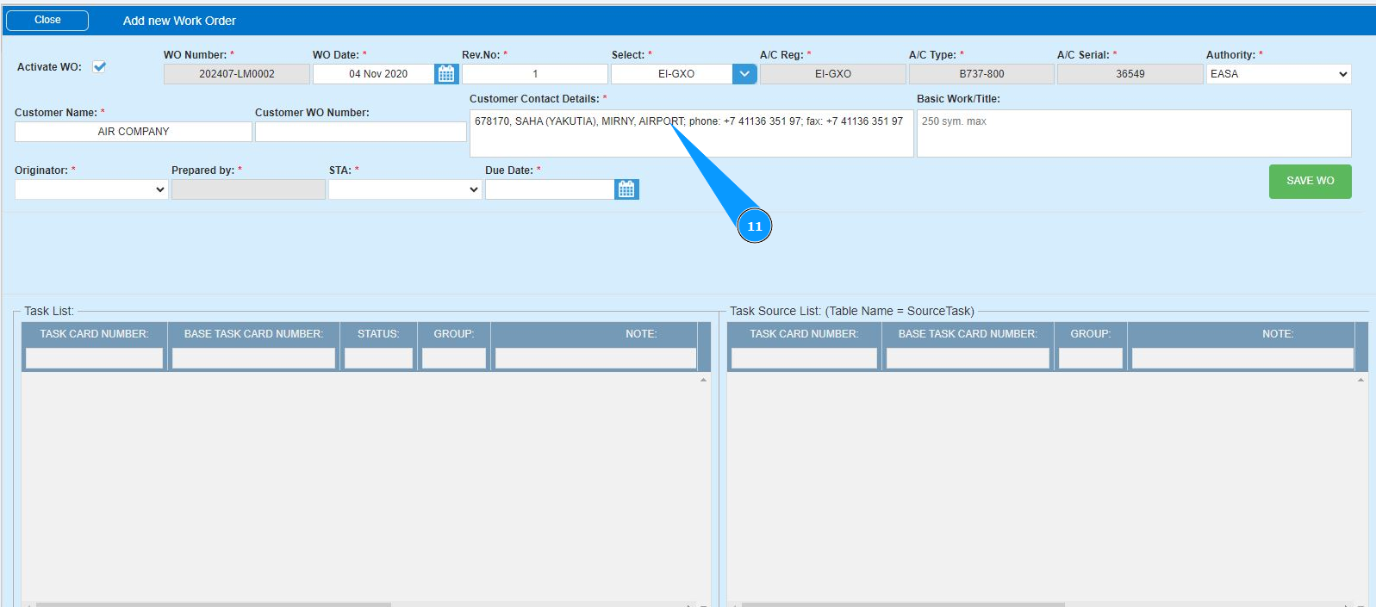Click Task Source List TASK CARD NUMBER filter box

tap(804, 358)
